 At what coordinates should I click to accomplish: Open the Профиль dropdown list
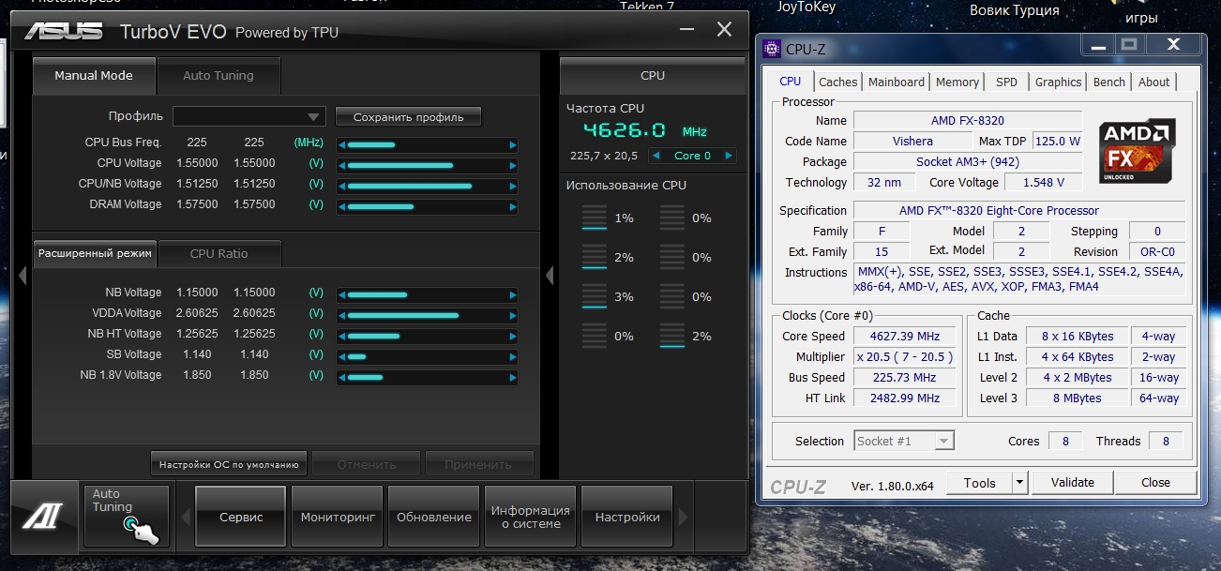pyautogui.click(x=249, y=116)
